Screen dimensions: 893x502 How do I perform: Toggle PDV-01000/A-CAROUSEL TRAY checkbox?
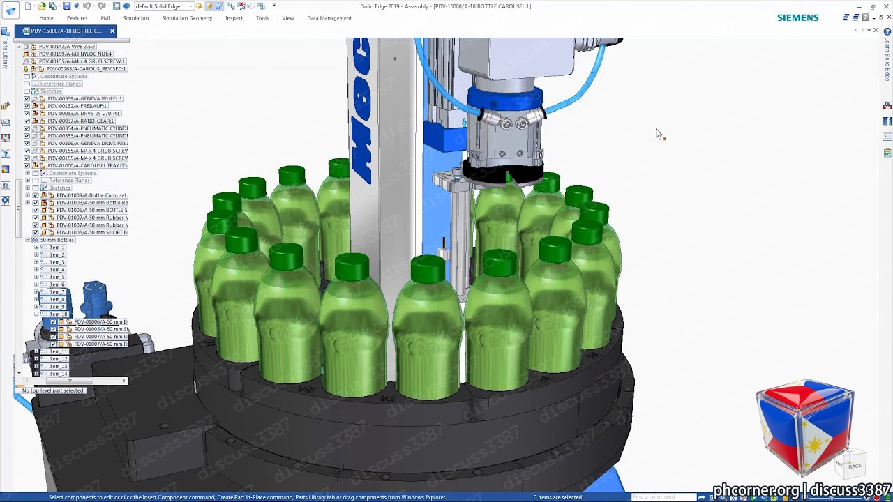click(27, 166)
